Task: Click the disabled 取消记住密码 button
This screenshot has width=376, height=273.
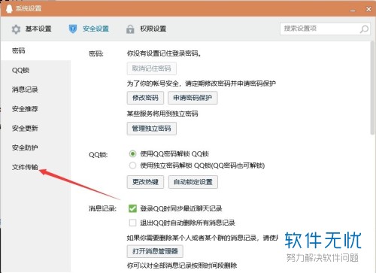Action: click(x=152, y=68)
